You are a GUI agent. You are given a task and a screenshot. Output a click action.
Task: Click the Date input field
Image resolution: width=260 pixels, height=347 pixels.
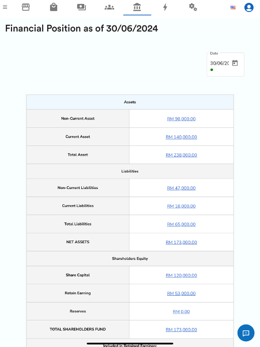(x=219, y=63)
